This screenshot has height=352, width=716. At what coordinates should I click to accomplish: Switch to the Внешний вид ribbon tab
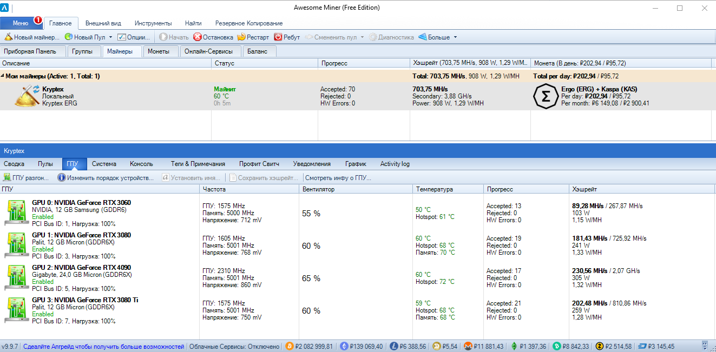pos(103,23)
